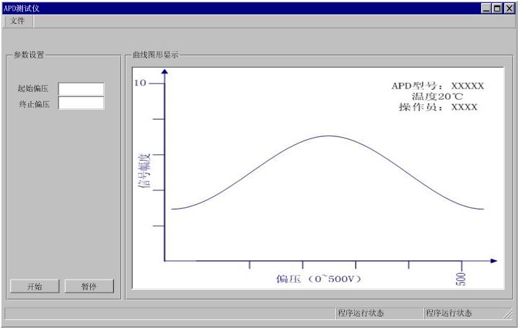Click the 500 tick label on x-axis

(x=460, y=279)
